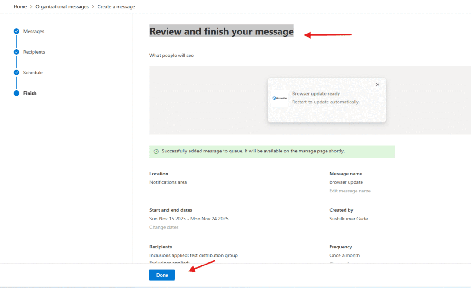The height and width of the screenshot is (288, 471).
Task: Click the Review and finish your message heading
Action: (221, 32)
